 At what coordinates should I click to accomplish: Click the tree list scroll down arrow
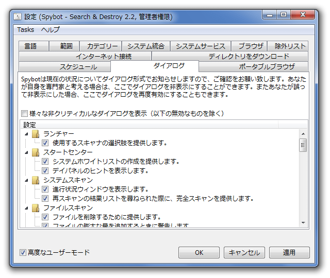[x=303, y=223]
